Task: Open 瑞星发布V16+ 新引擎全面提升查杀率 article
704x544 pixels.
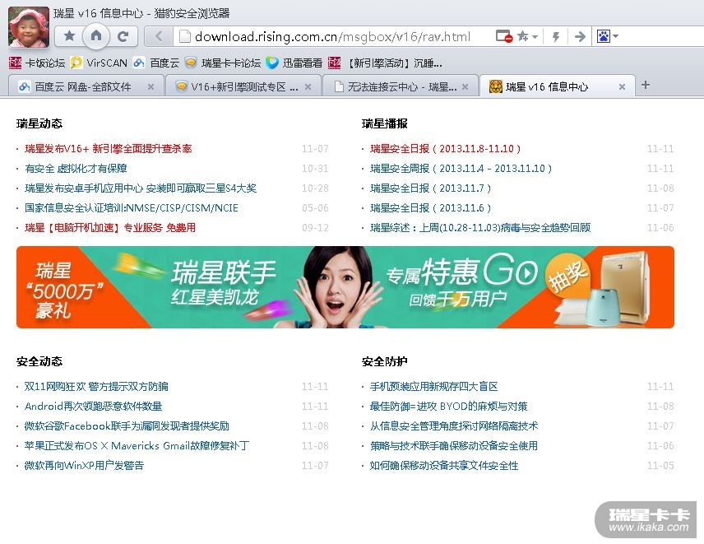Action: tap(109, 149)
